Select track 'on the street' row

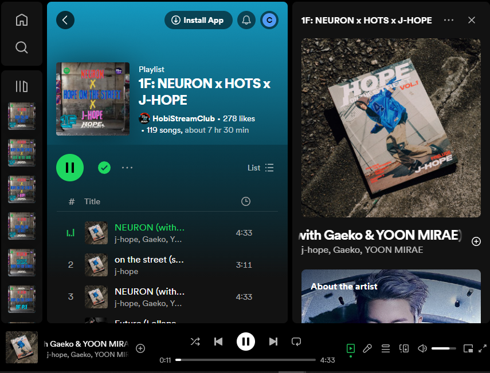[167, 265]
